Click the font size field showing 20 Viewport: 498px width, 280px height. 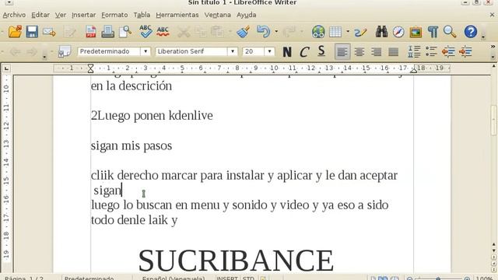(254, 51)
